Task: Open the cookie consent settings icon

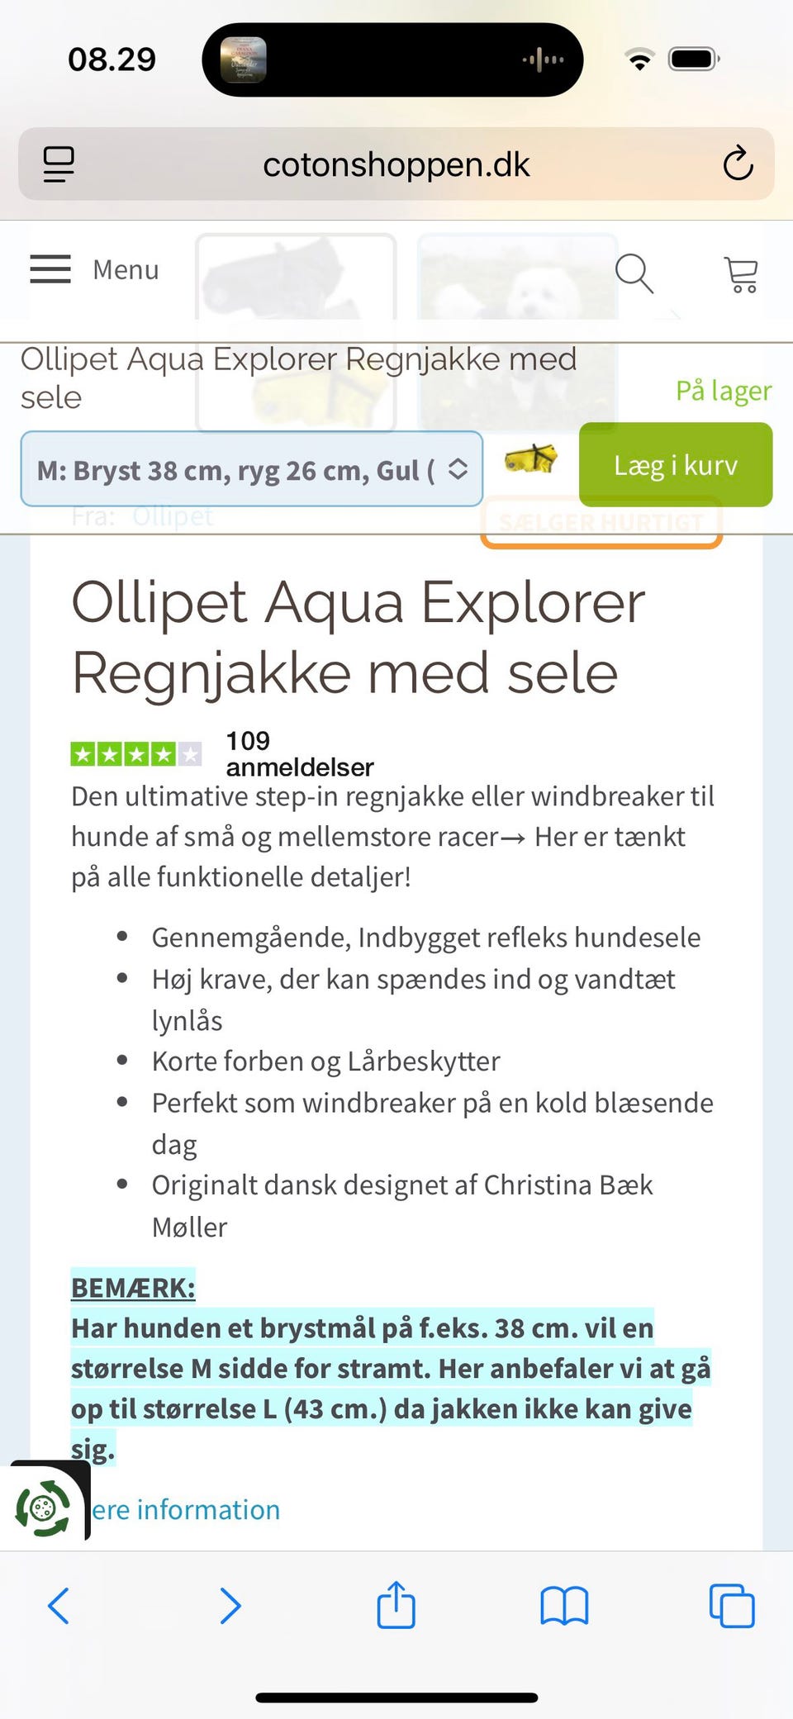Action: point(43,1508)
